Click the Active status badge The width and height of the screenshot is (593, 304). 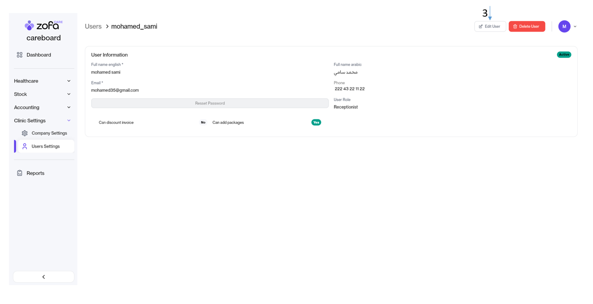564,55
